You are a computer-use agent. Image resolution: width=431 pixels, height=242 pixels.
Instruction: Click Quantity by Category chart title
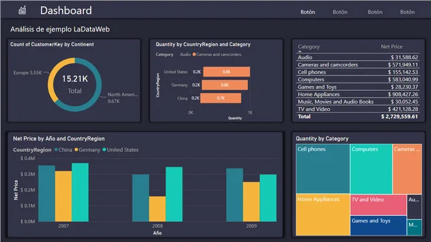322,139
